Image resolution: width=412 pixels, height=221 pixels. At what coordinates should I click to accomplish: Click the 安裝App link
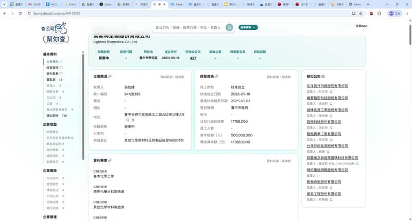(361, 26)
